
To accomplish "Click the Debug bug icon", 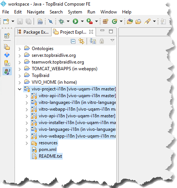I will click(61, 21).
